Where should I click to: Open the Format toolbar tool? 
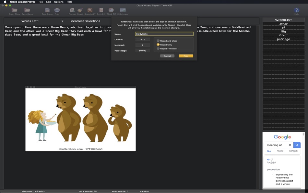point(72,11)
